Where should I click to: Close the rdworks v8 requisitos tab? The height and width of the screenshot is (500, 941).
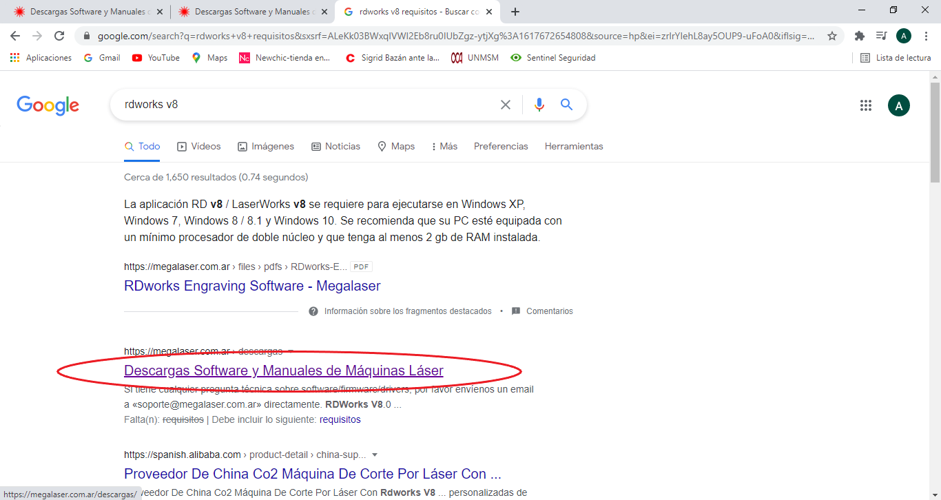tap(488, 12)
